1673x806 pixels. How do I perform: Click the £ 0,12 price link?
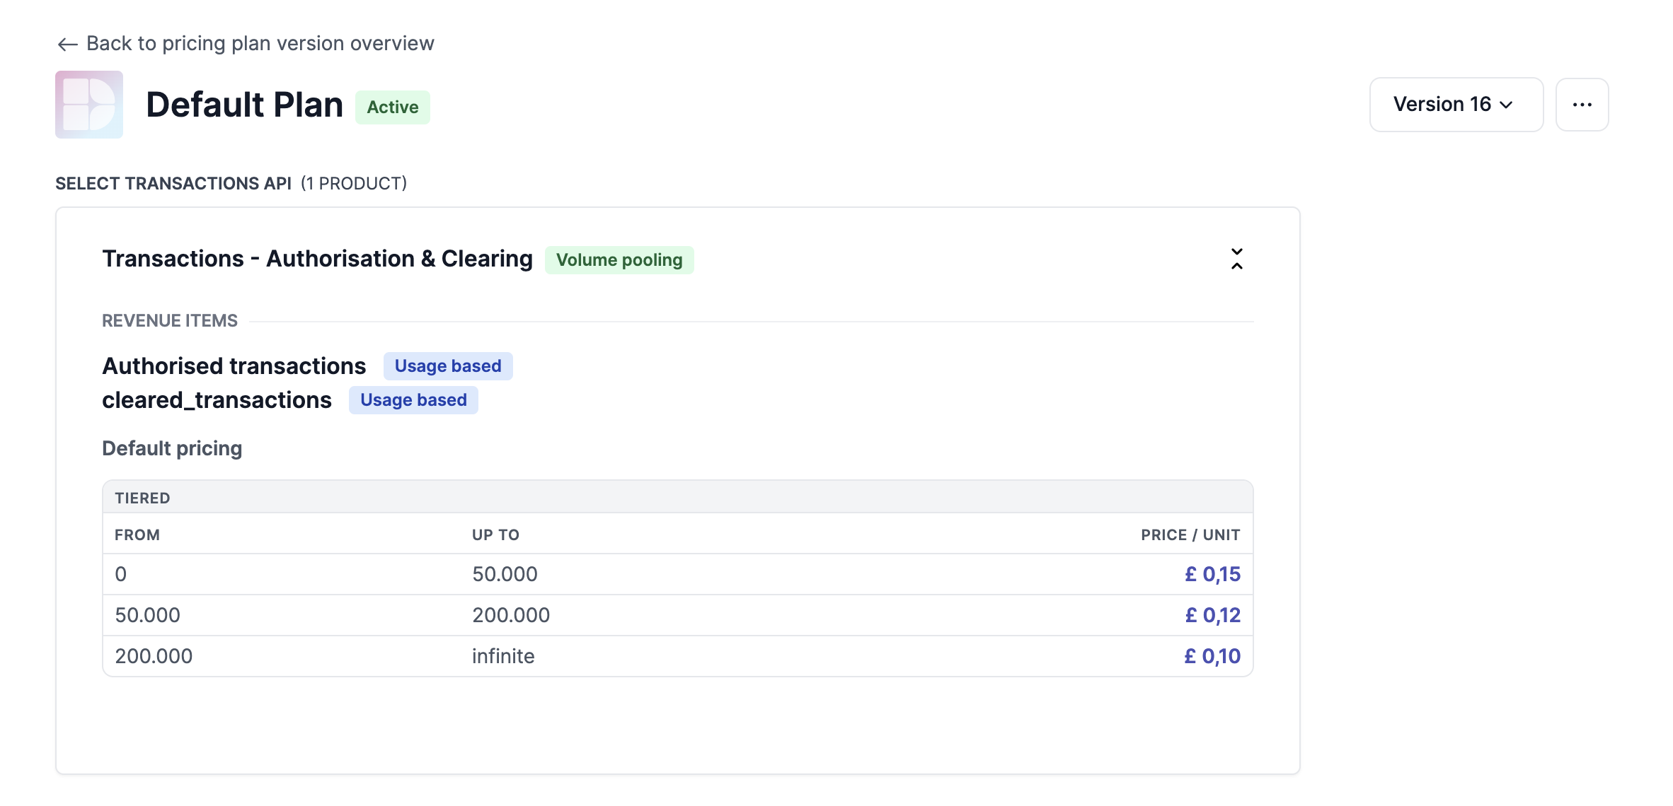coord(1212,615)
